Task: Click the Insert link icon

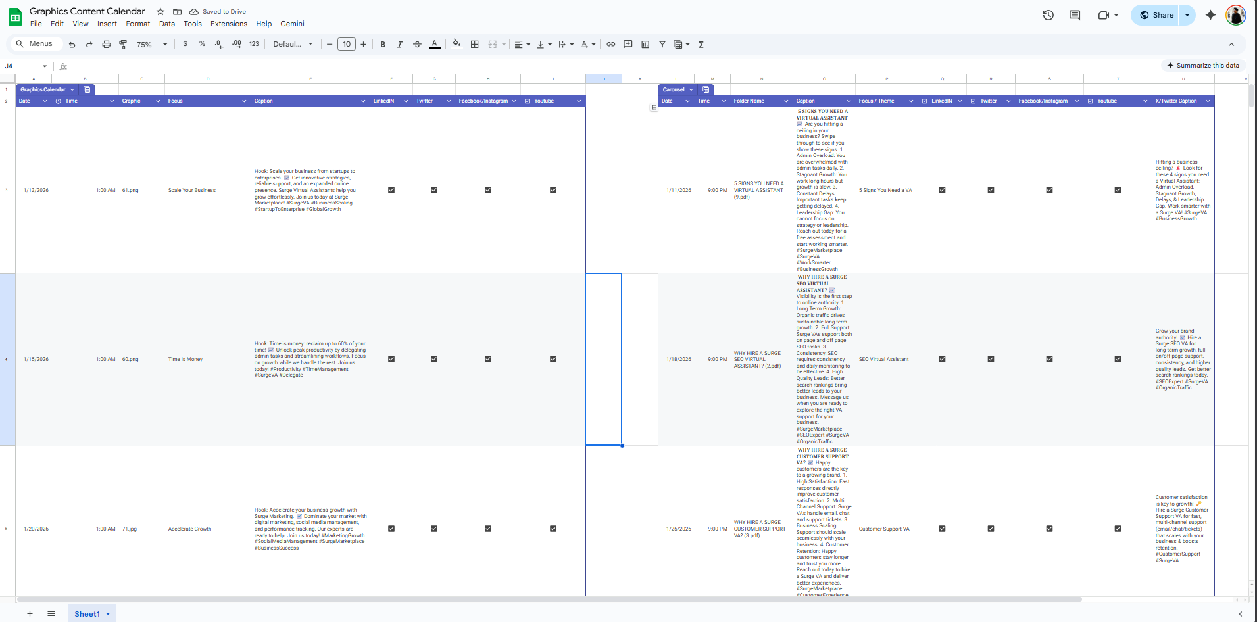Action: 610,45
